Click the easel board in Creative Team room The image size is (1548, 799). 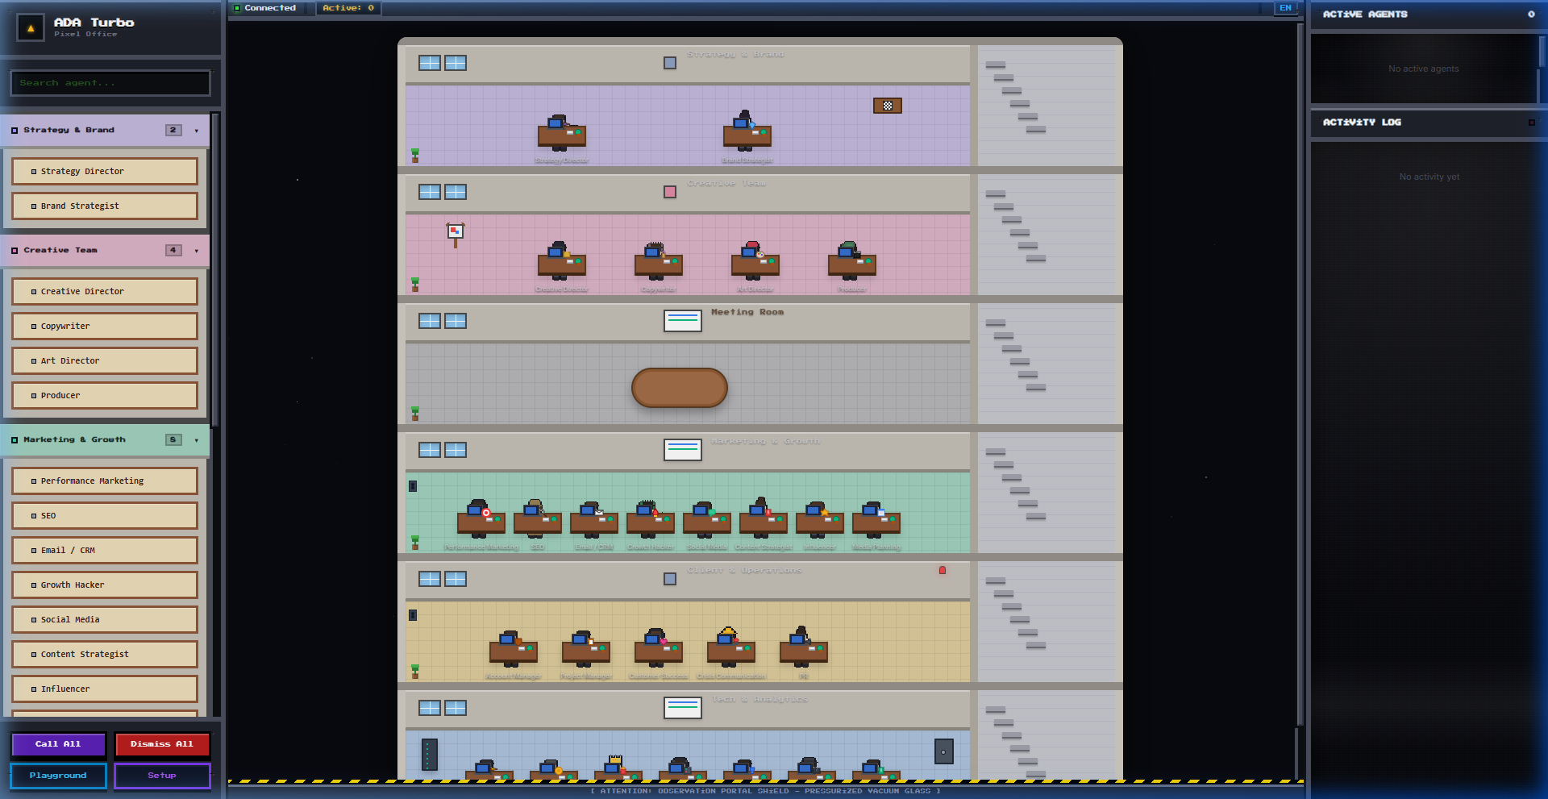pos(456,235)
